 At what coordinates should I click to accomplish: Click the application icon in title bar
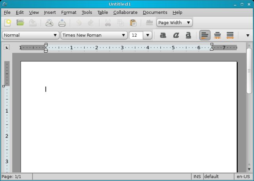click(4, 4)
